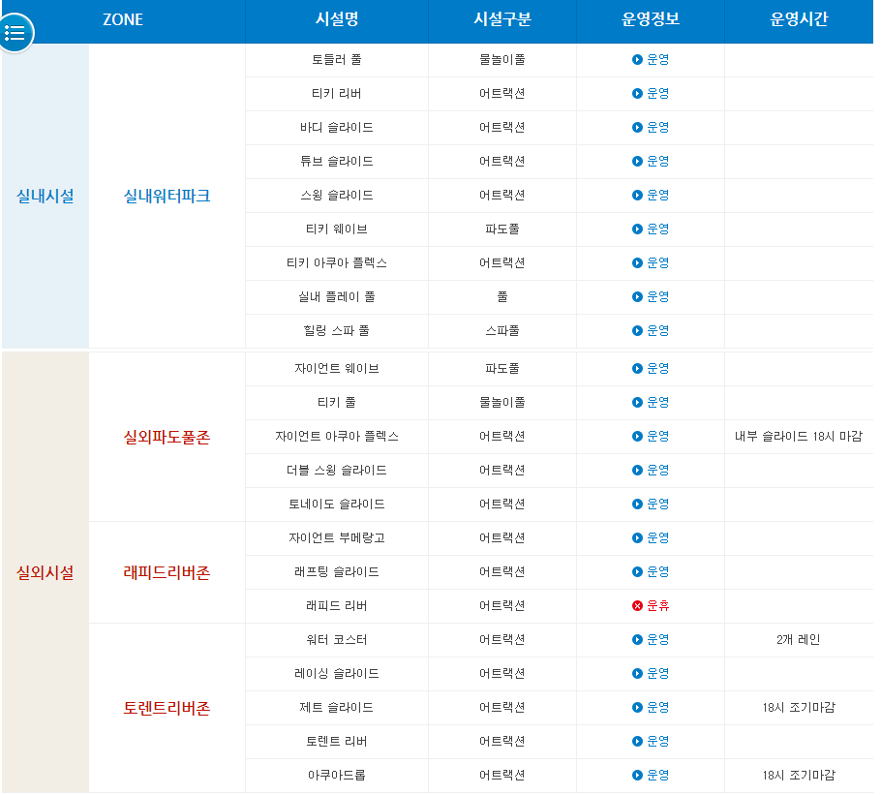Select the 아쿠아드롭 facility name

[x=337, y=775]
